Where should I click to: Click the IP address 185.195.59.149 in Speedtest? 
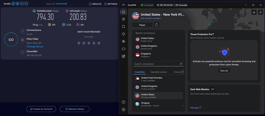[34, 55]
